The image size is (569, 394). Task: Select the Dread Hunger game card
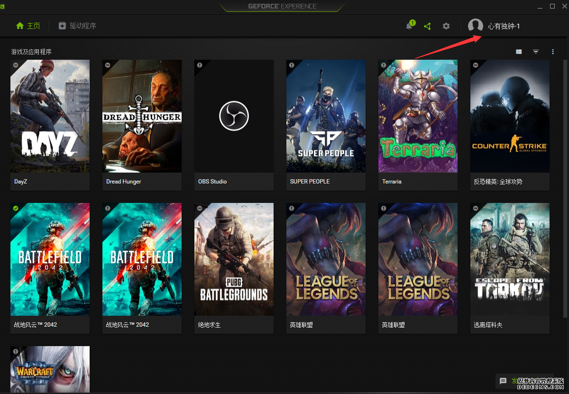click(142, 125)
